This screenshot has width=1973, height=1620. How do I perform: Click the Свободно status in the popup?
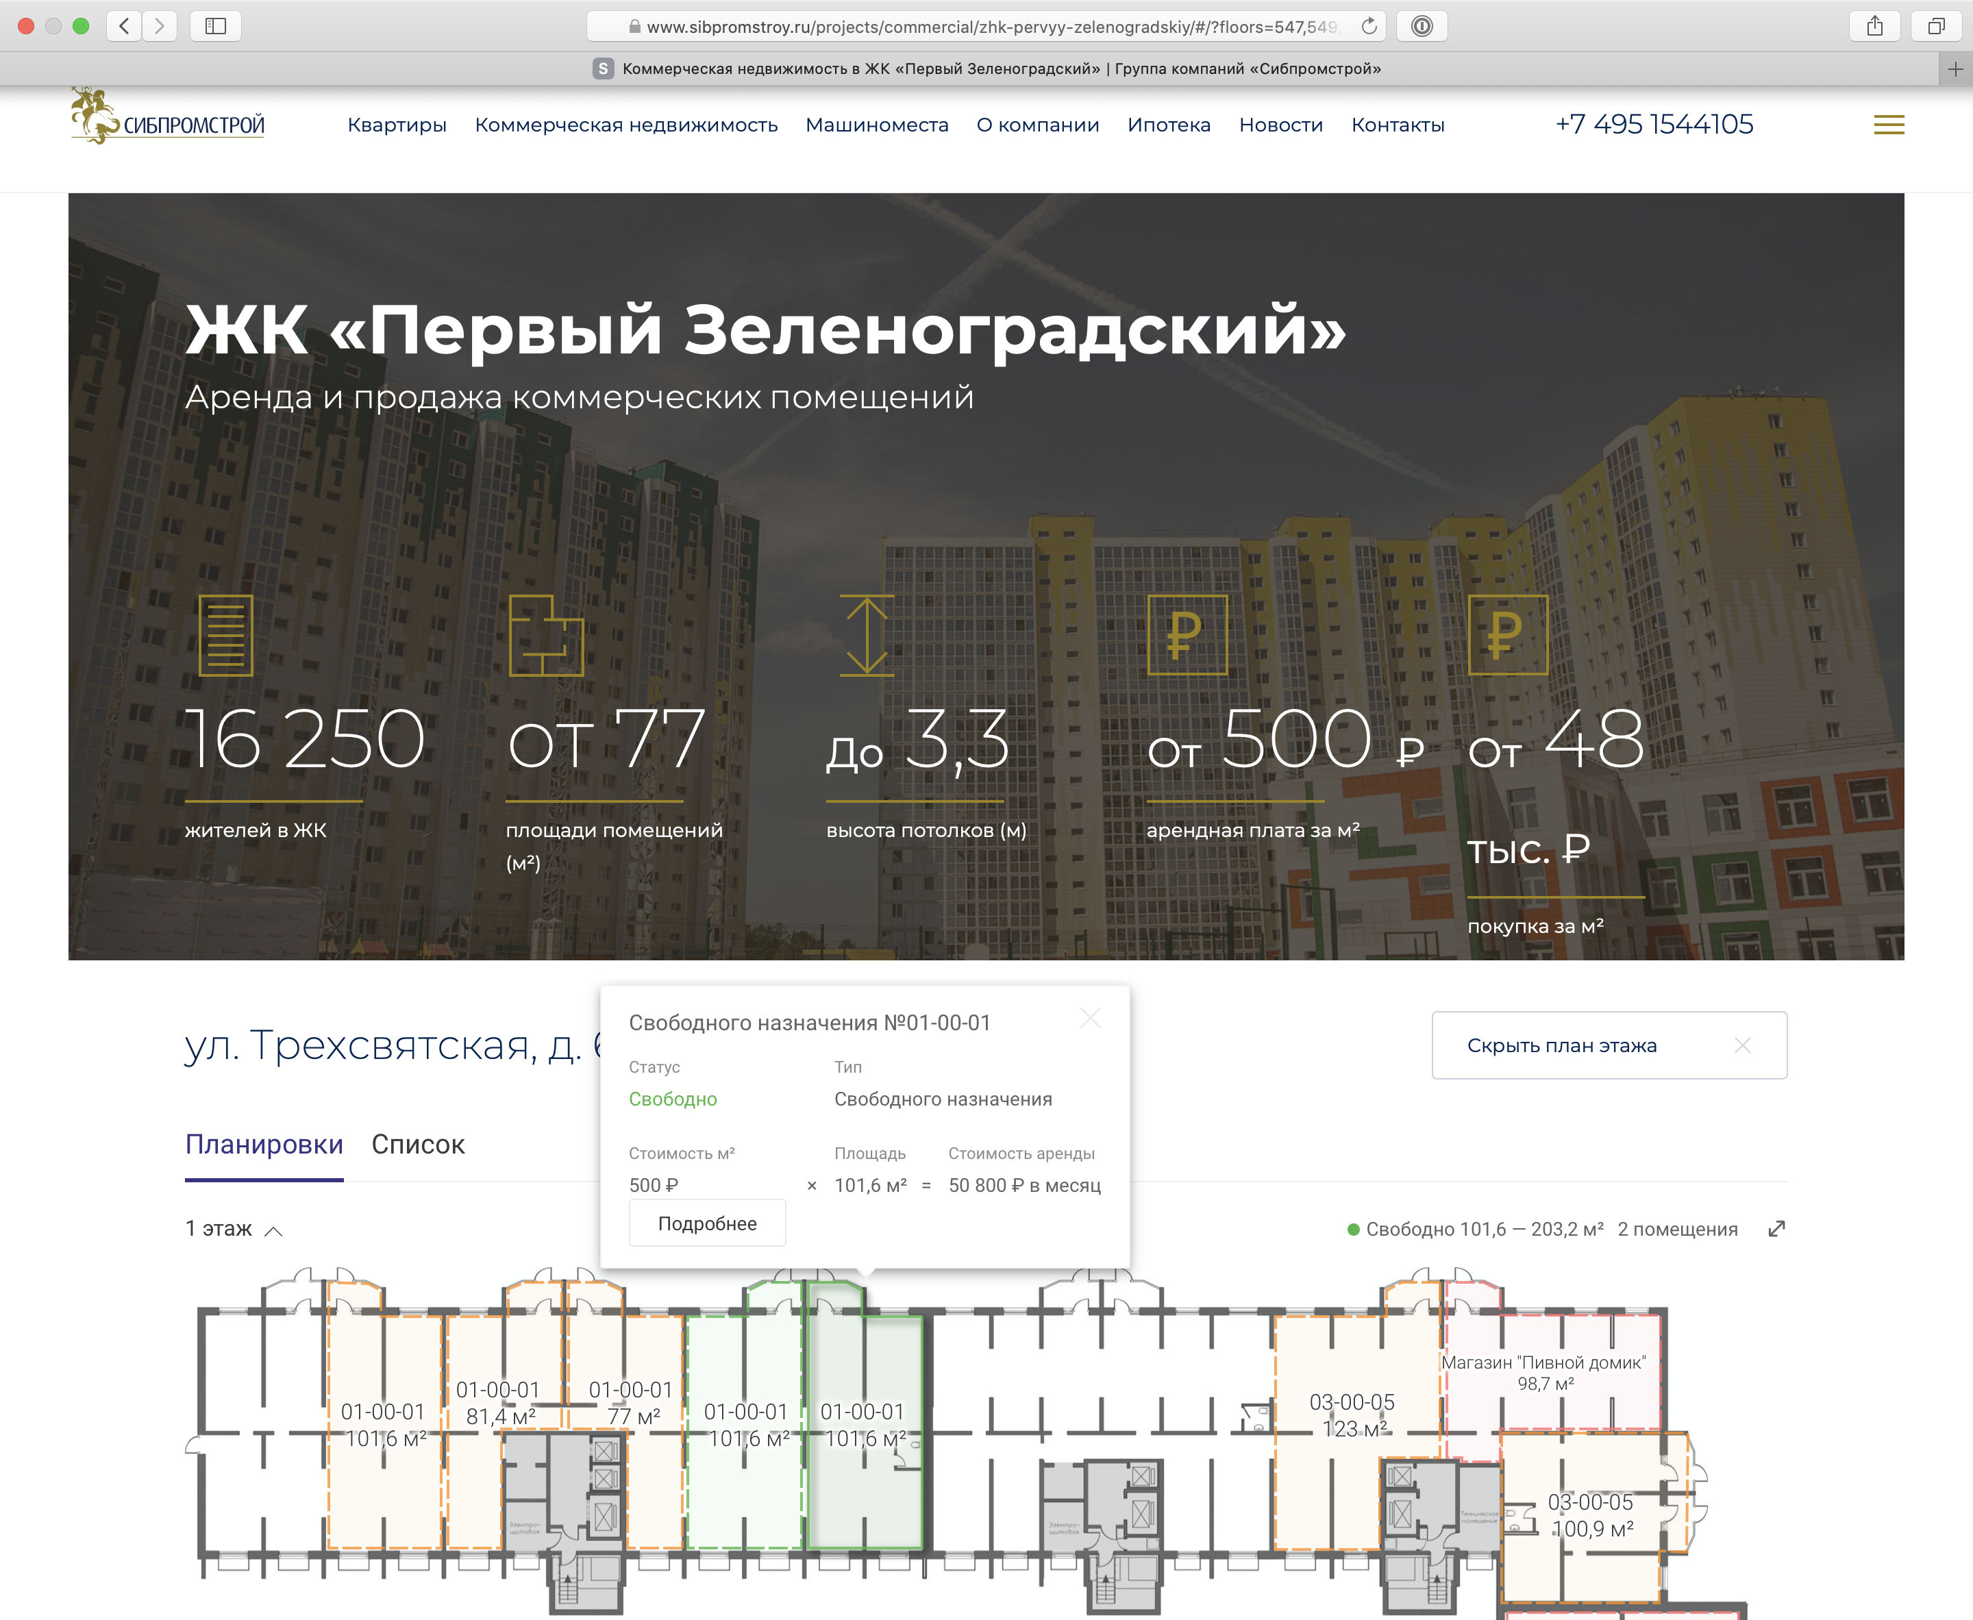pos(673,1099)
